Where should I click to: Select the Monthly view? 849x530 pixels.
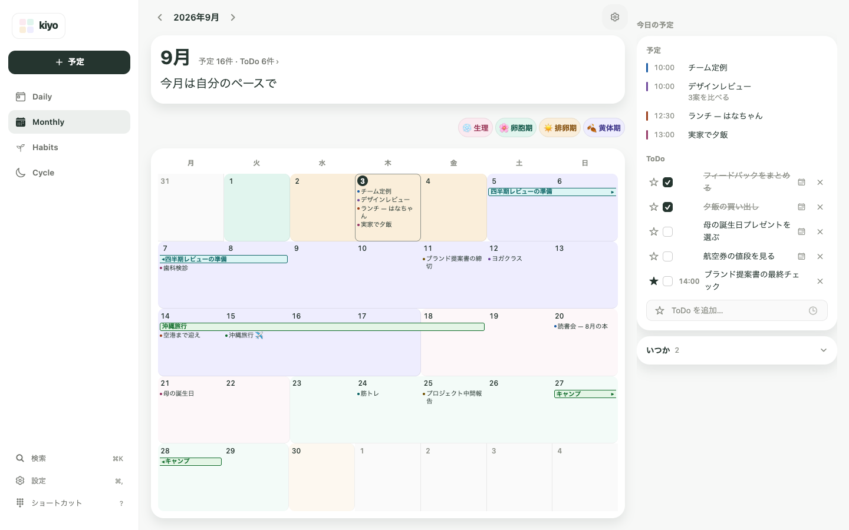pos(69,122)
